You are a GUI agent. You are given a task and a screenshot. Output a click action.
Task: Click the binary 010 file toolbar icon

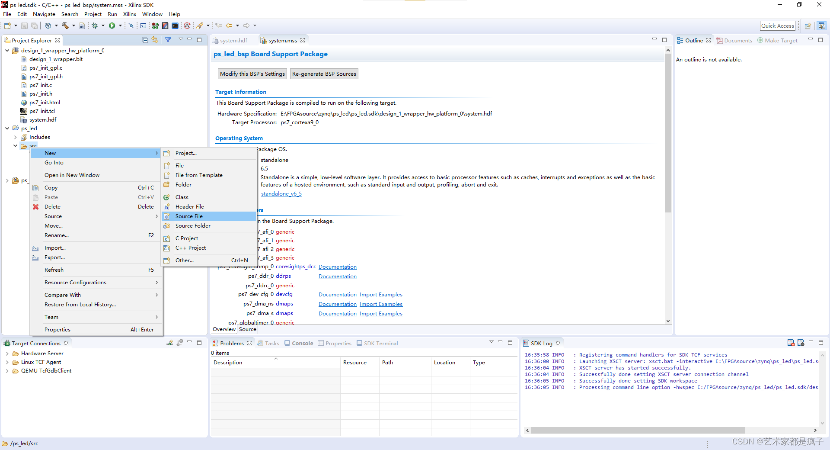(x=82, y=26)
